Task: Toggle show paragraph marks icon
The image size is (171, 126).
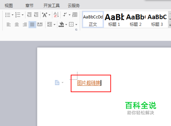Action: click(x=65, y=15)
